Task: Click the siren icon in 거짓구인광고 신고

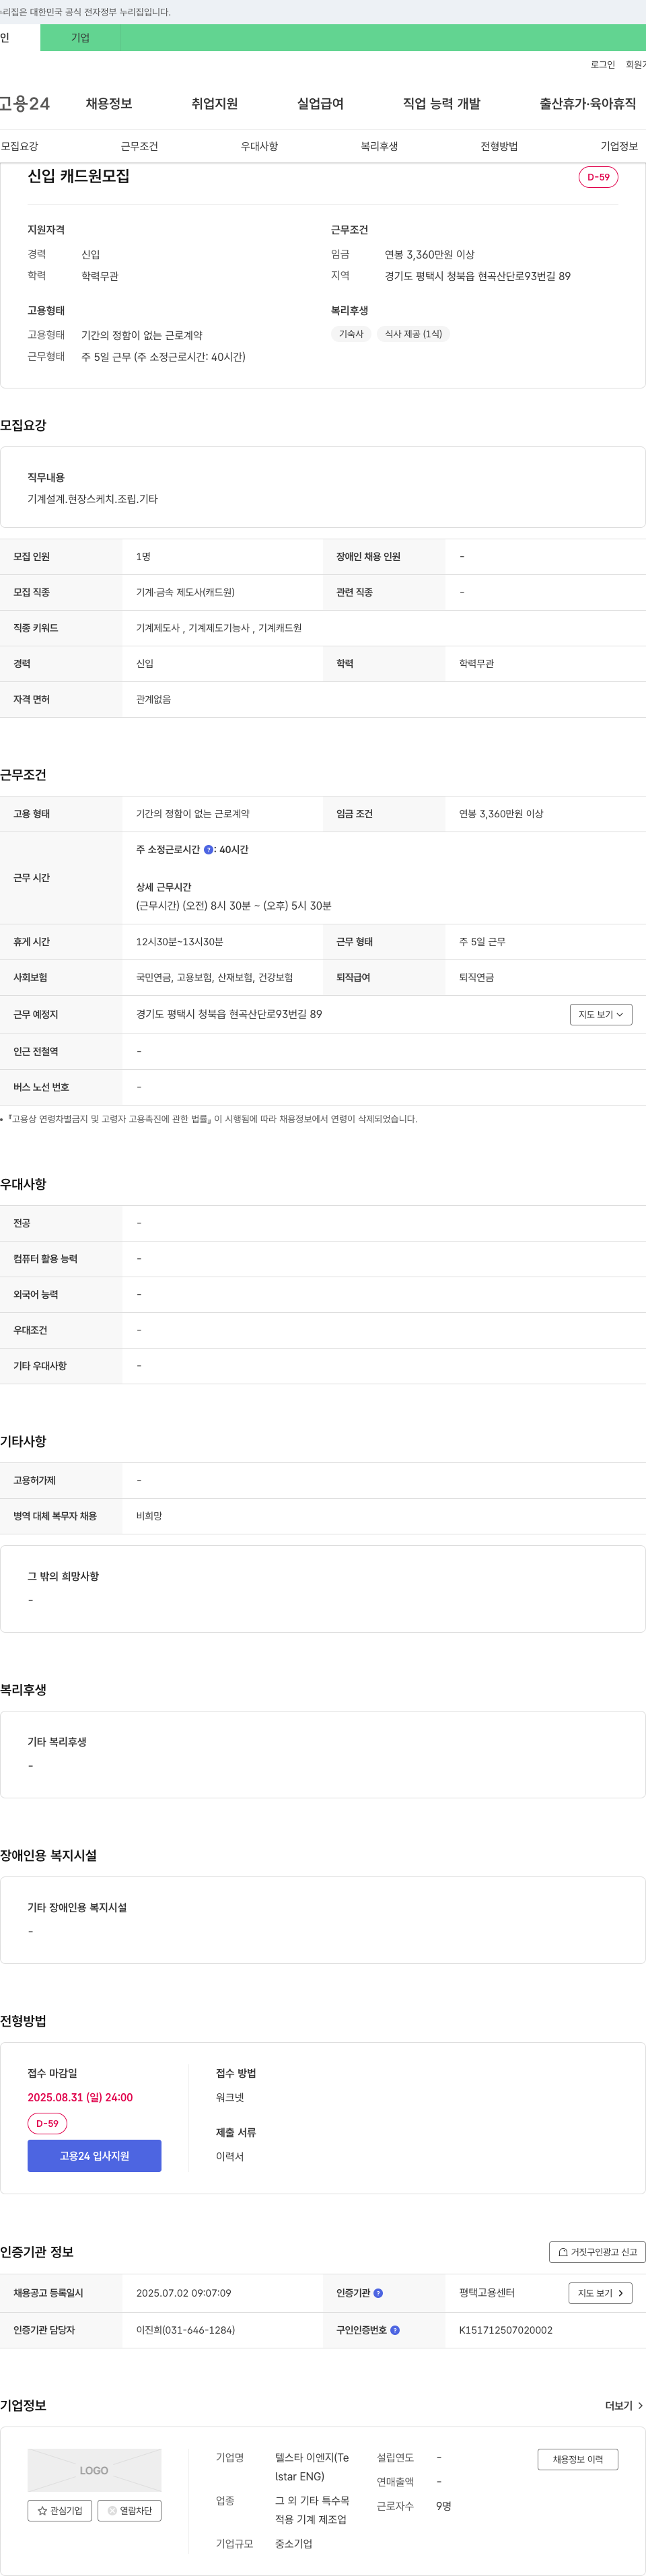Action: point(563,2252)
